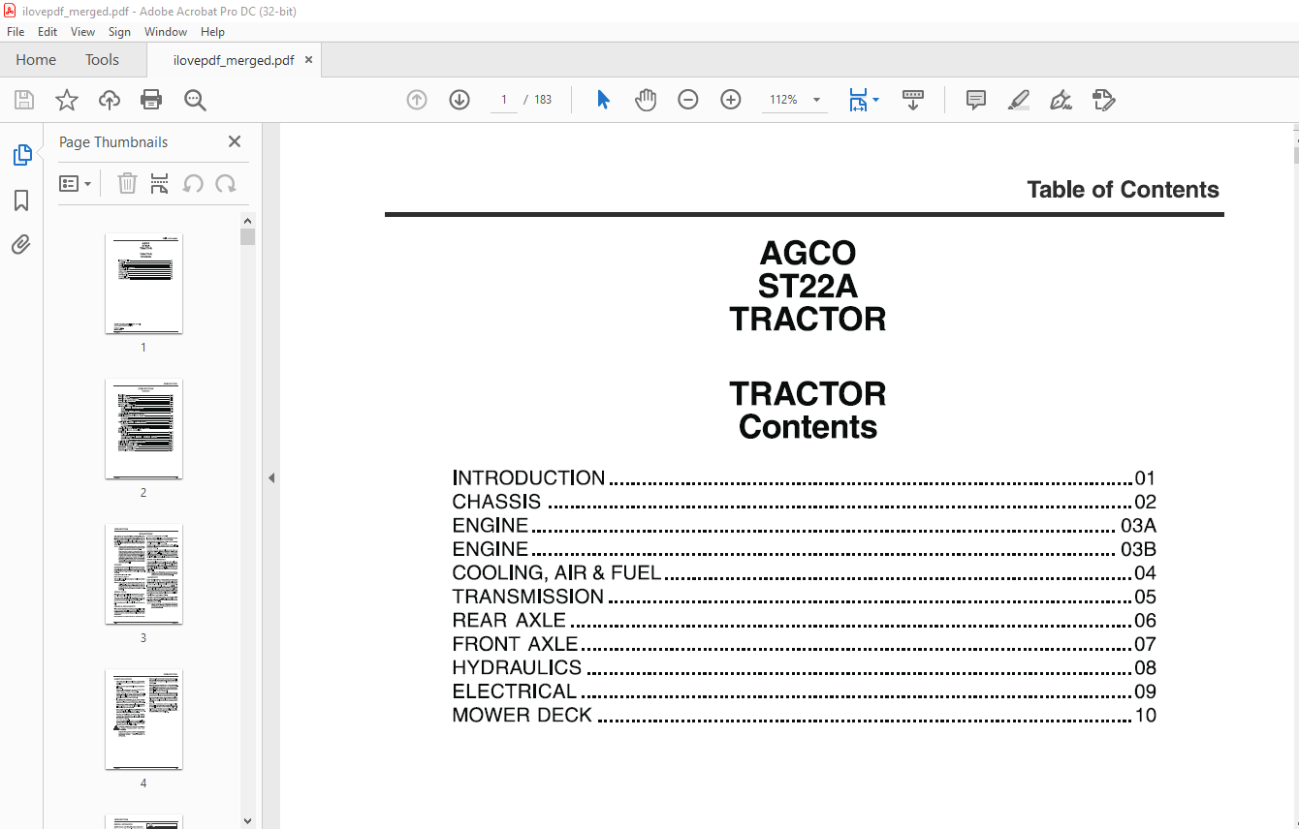Open the File menu
This screenshot has width=1299, height=829.
coord(16,32)
